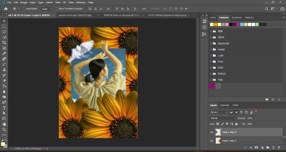Viewport: 286px width, 152px height.
Task: Hide Layer 1 copy 4 visibility eye
Action: [x=212, y=132]
